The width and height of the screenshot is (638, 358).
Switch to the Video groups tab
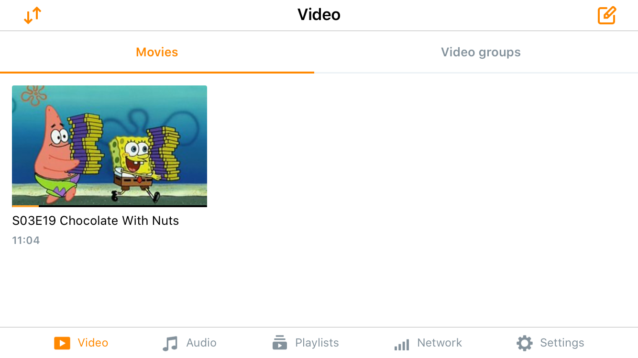point(481,52)
